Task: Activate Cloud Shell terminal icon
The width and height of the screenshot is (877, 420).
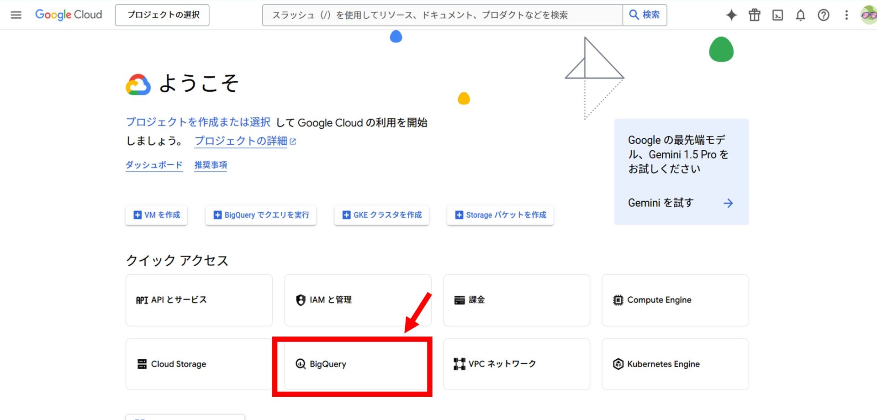Action: [x=777, y=15]
